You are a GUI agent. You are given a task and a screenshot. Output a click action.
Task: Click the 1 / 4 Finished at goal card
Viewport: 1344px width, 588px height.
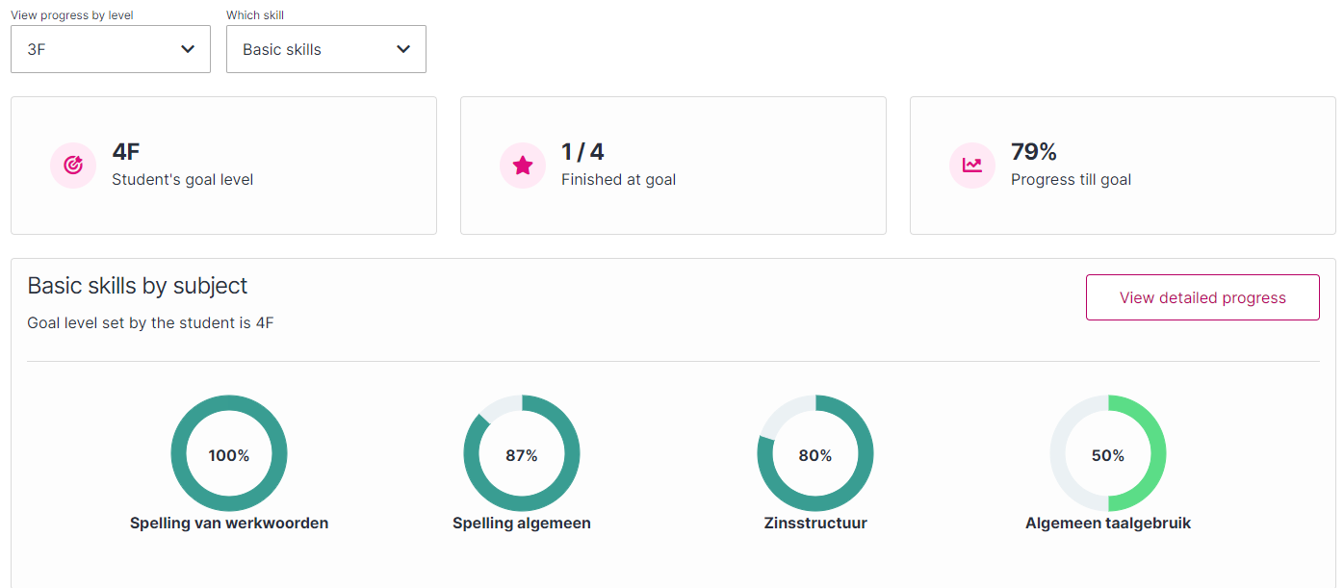coord(673,166)
